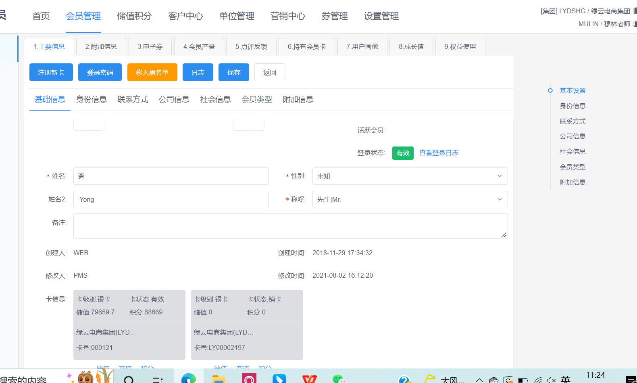Select the 身份信息 sub-tab

point(92,99)
